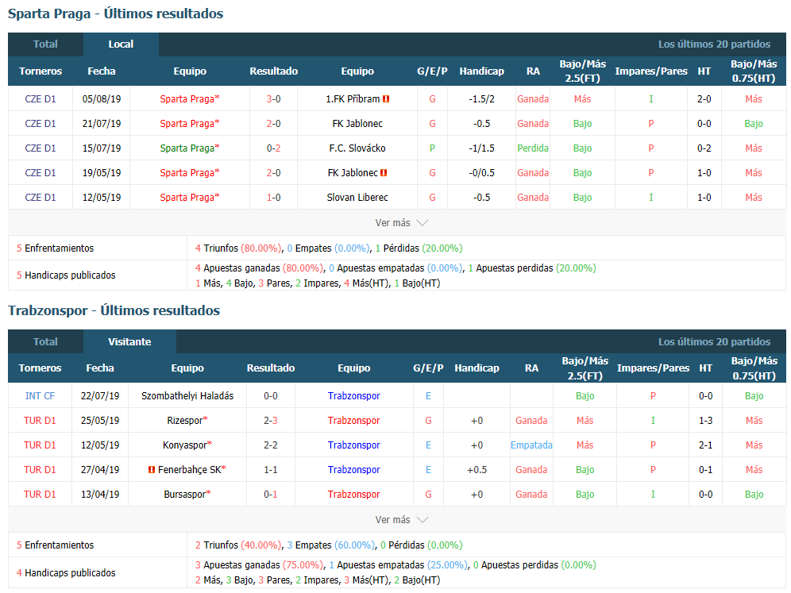
Task: Open Konyaspor team link
Action: (184, 445)
